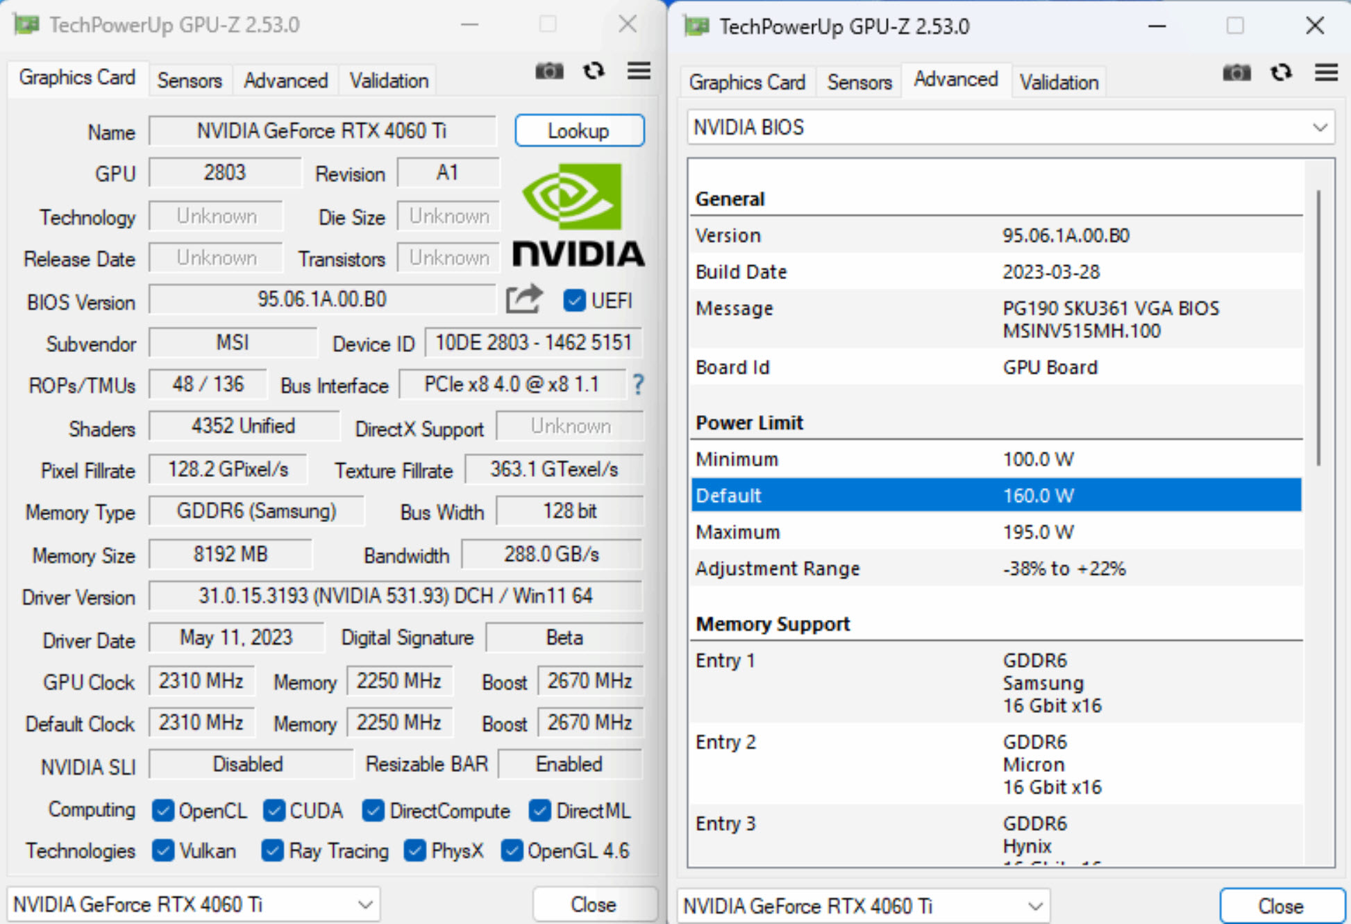Click the Bus Interface question mark help icon

tap(638, 385)
